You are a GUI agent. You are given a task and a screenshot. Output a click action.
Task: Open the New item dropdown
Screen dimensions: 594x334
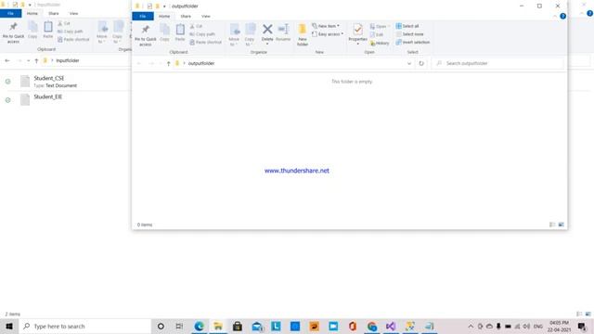tap(326, 26)
